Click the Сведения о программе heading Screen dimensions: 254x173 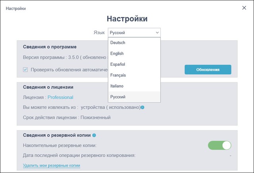tap(50, 47)
